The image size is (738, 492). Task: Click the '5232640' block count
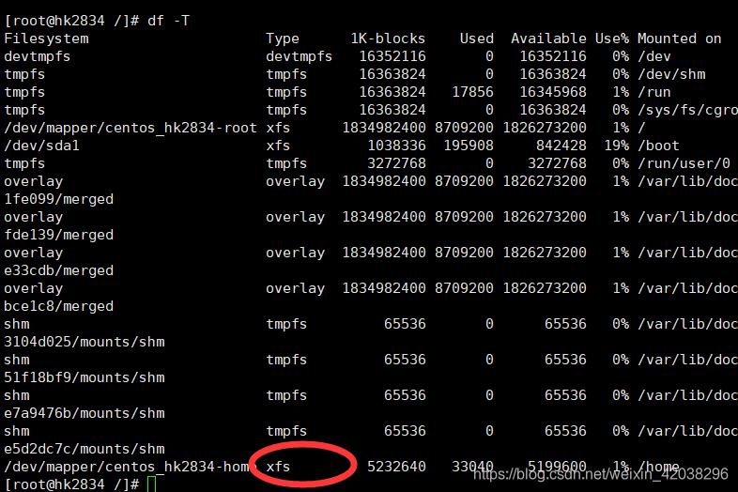pyautogui.click(x=396, y=467)
